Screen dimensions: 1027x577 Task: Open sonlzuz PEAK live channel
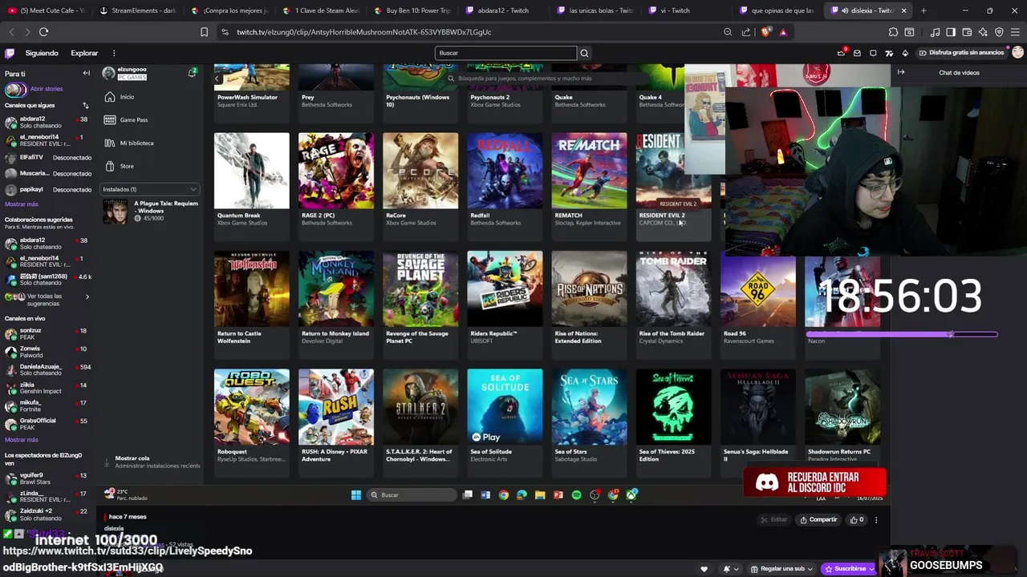click(47, 333)
